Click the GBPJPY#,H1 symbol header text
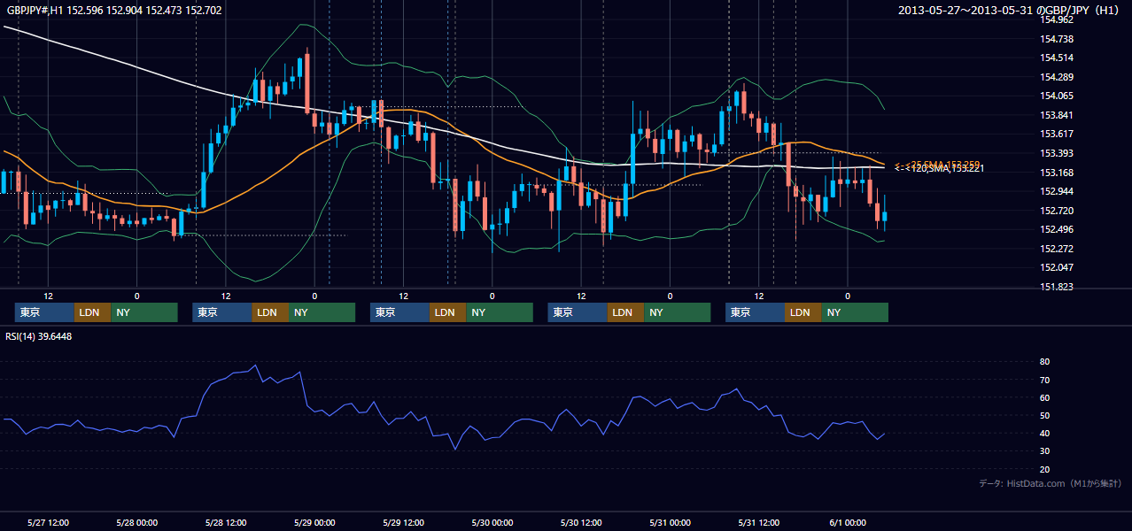 [113, 11]
